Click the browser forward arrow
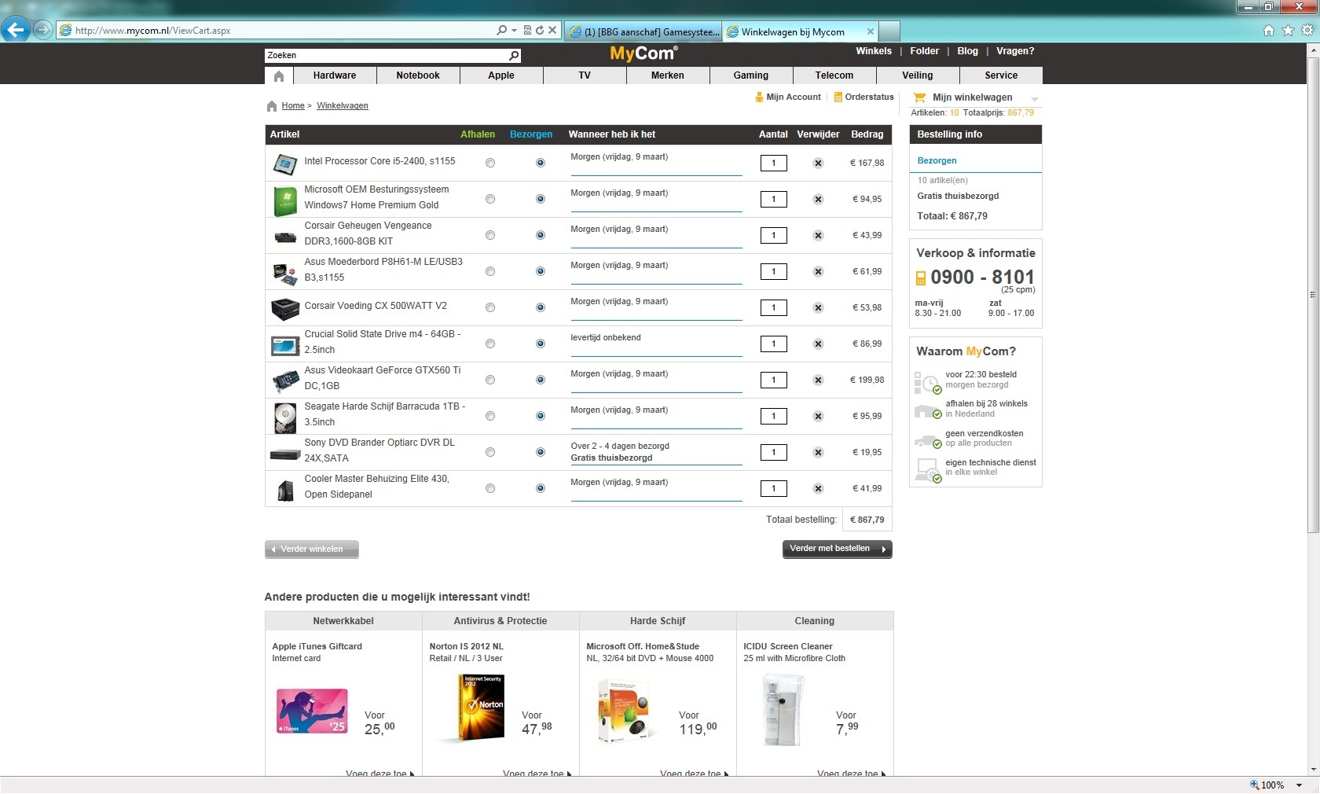The width and height of the screenshot is (1320, 794). click(x=43, y=31)
